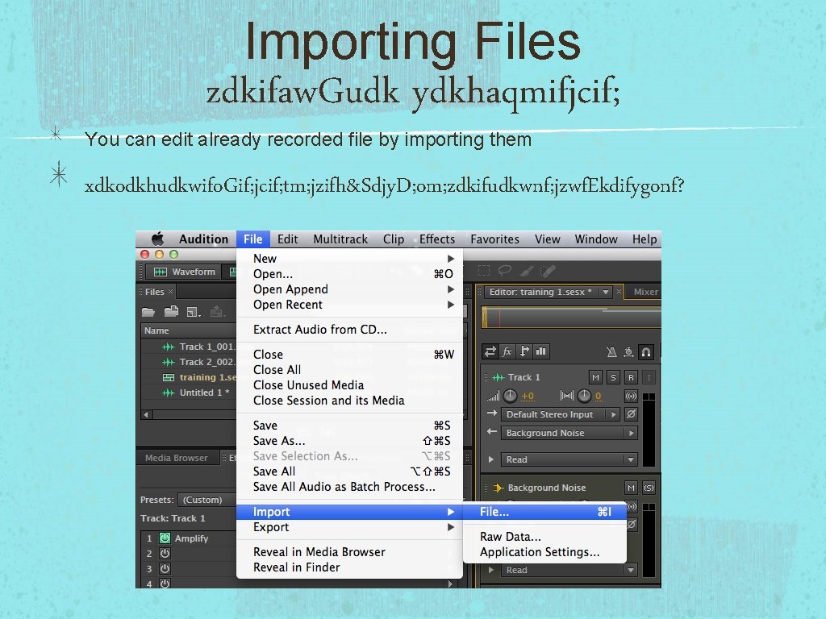
Task: Expand the Export submenu
Action: 350,527
